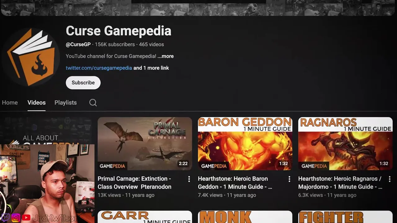Open the kebab menu for Heroic Ragnaros video
397x223 pixels.
tap(390, 179)
